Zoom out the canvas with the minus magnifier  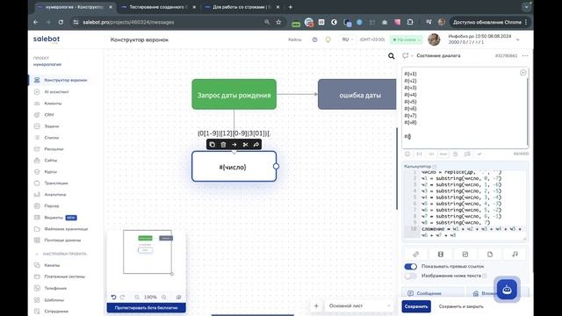click(x=137, y=297)
